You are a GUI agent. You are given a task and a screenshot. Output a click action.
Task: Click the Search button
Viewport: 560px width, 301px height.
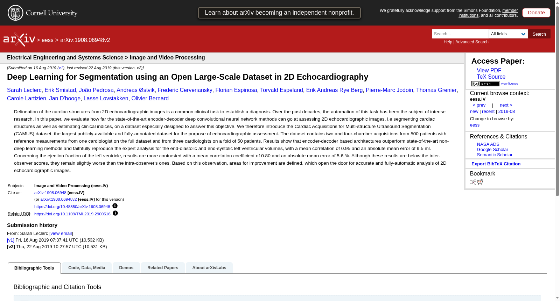pos(539,34)
